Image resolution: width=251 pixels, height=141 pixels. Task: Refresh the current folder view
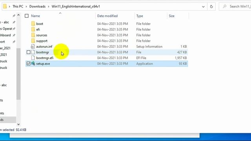[211, 7]
